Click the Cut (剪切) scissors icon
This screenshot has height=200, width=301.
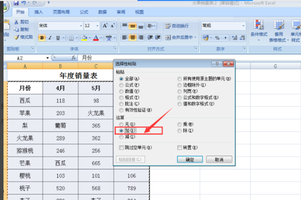[x=17, y=22]
